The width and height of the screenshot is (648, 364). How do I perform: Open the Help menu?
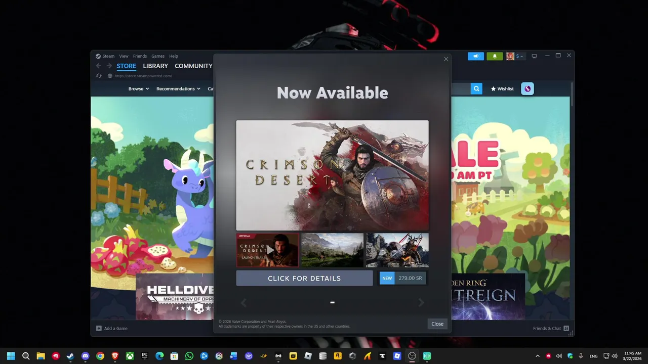tap(174, 56)
